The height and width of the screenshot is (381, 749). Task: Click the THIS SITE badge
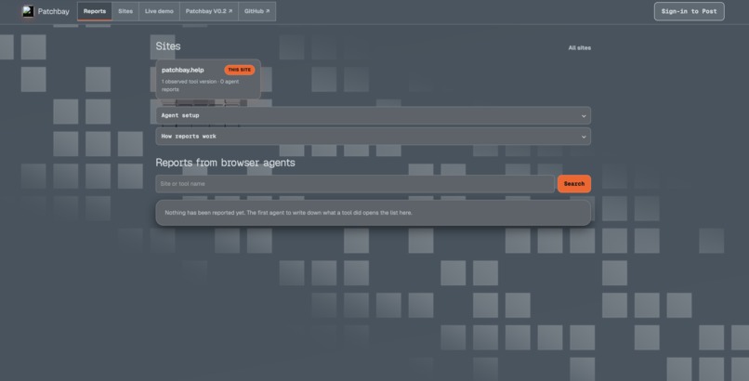pos(240,70)
